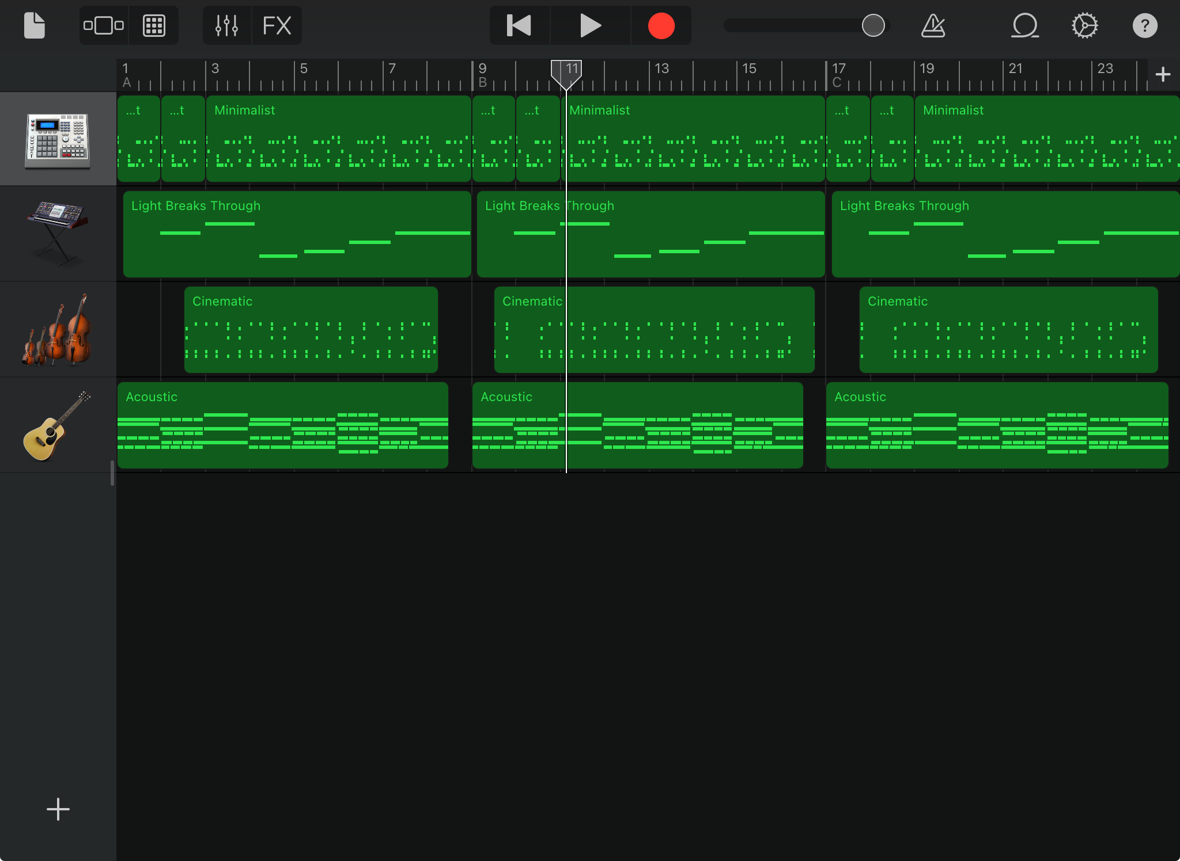1180x861 pixels.
Task: Open the My Songs browser
Action: (33, 25)
